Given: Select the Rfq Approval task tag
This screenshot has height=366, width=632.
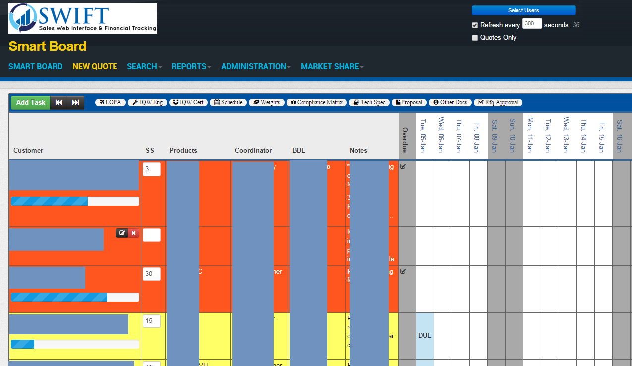Looking at the screenshot, I should point(498,102).
